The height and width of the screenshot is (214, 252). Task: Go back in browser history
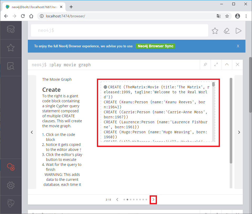click(x=6, y=16)
